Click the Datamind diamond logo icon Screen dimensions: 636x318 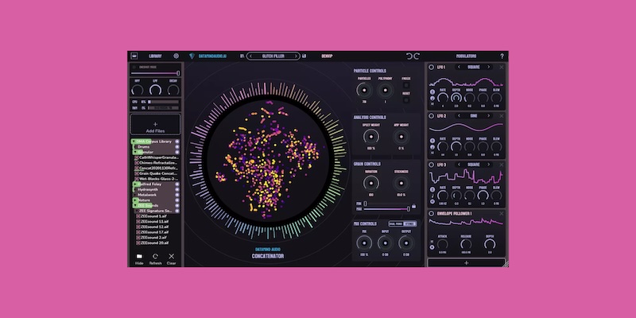click(192, 56)
